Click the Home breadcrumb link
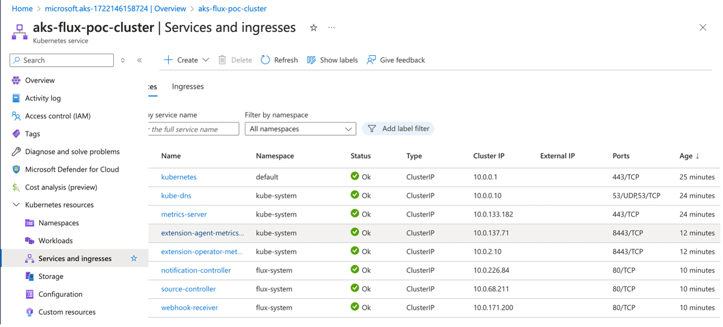 [22, 8]
